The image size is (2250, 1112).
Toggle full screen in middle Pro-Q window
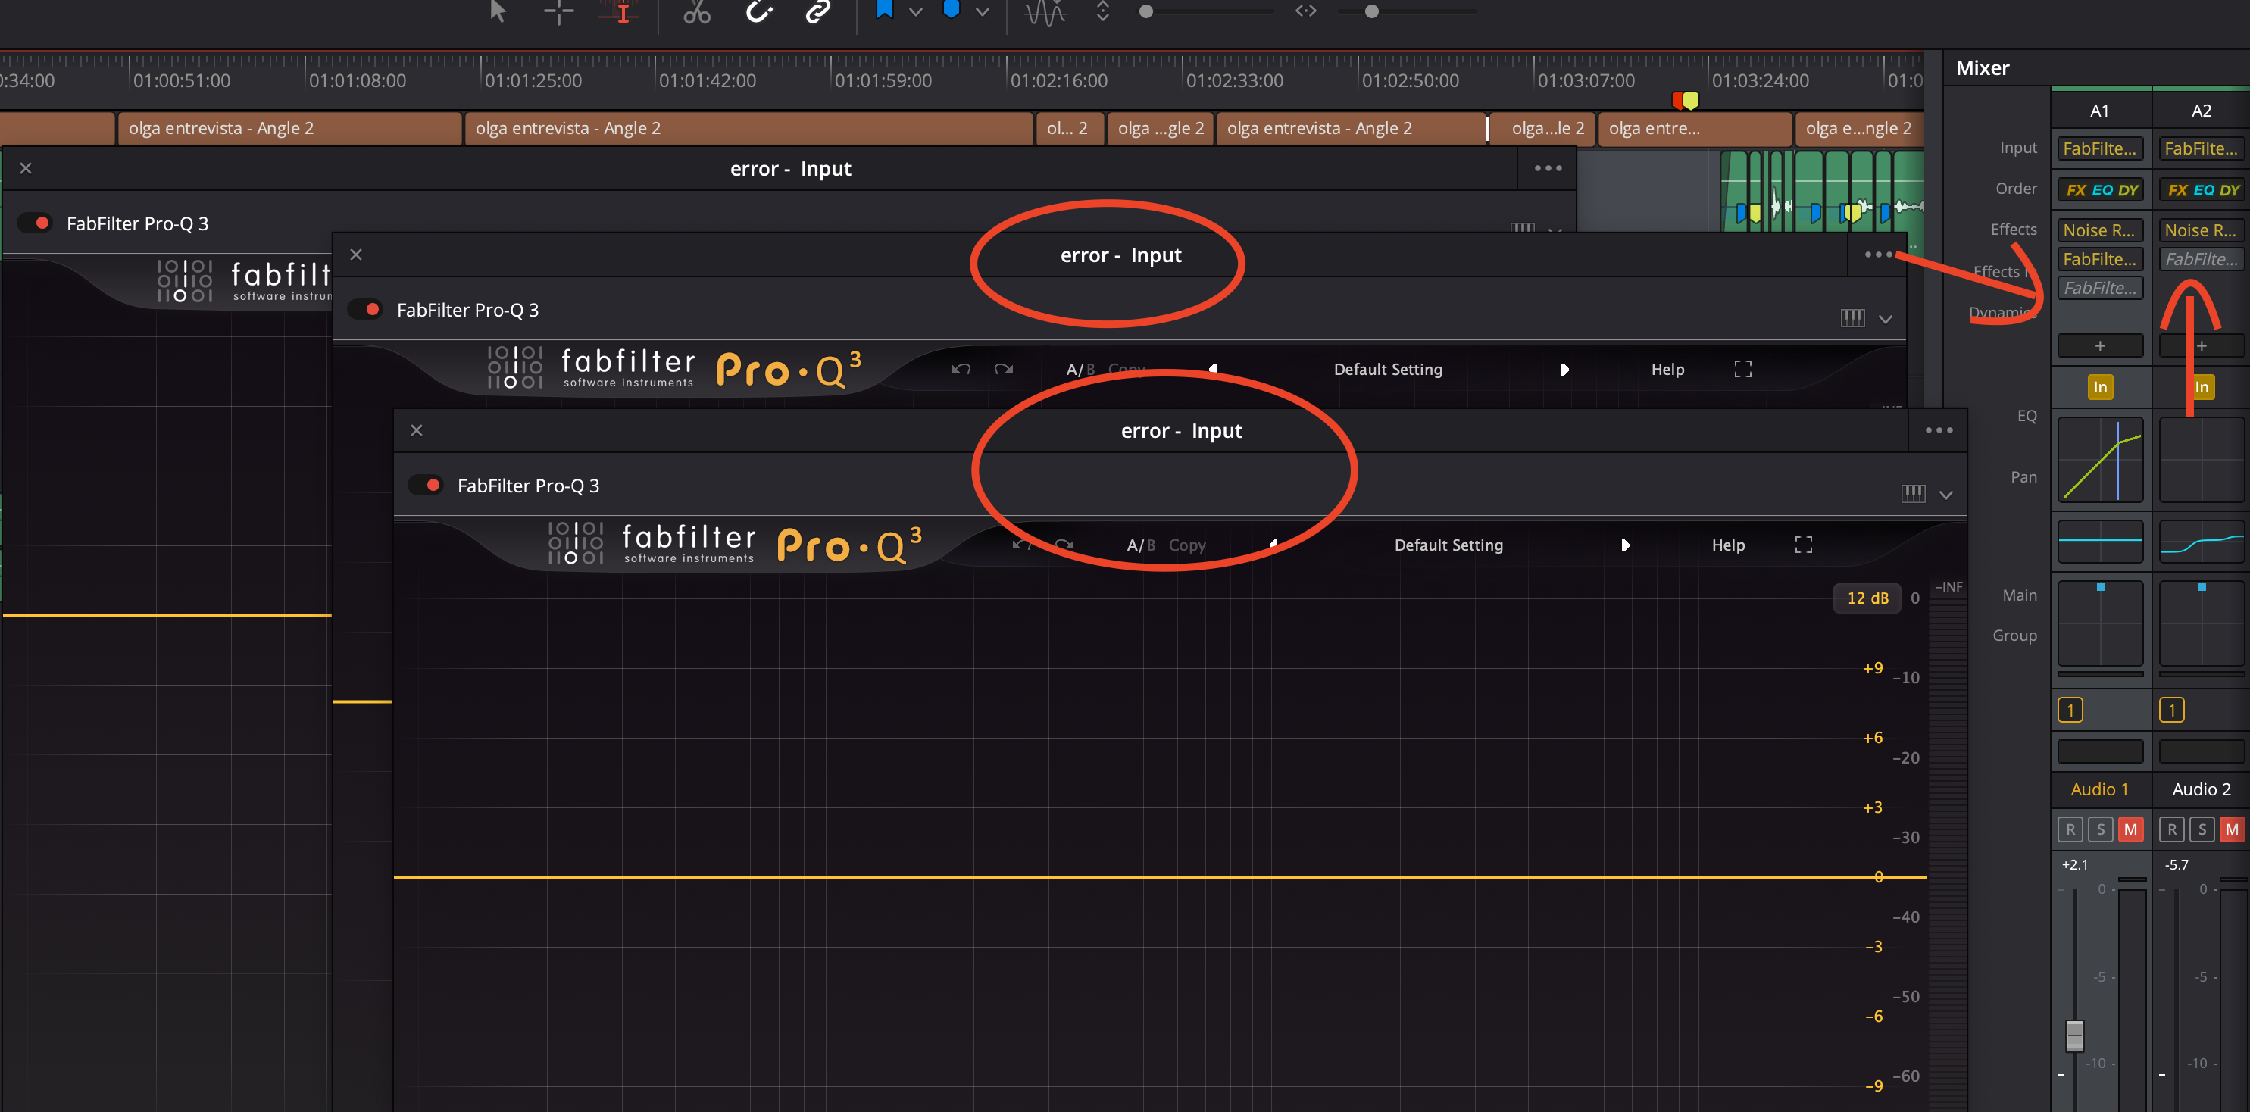1742,369
